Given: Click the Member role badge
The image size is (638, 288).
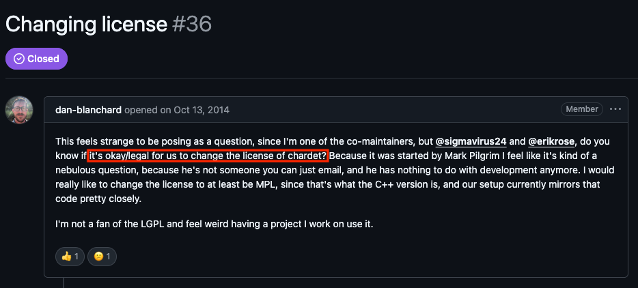Looking at the screenshot, I should [581, 109].
